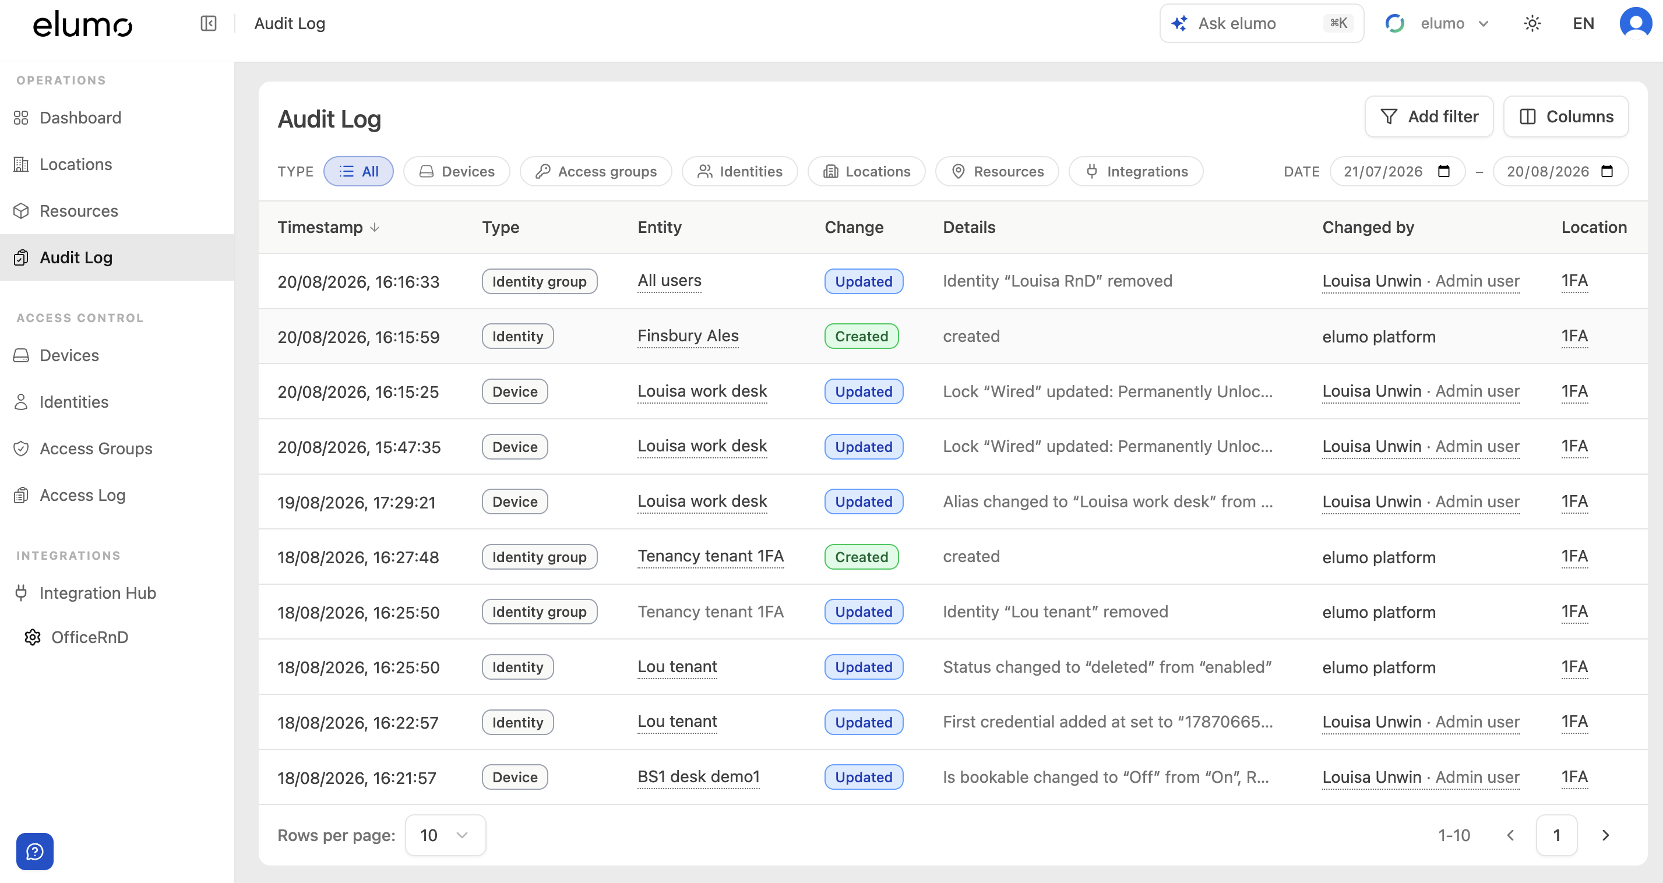The width and height of the screenshot is (1663, 883).
Task: Click the Access Groups shield icon
Action: coord(22,448)
